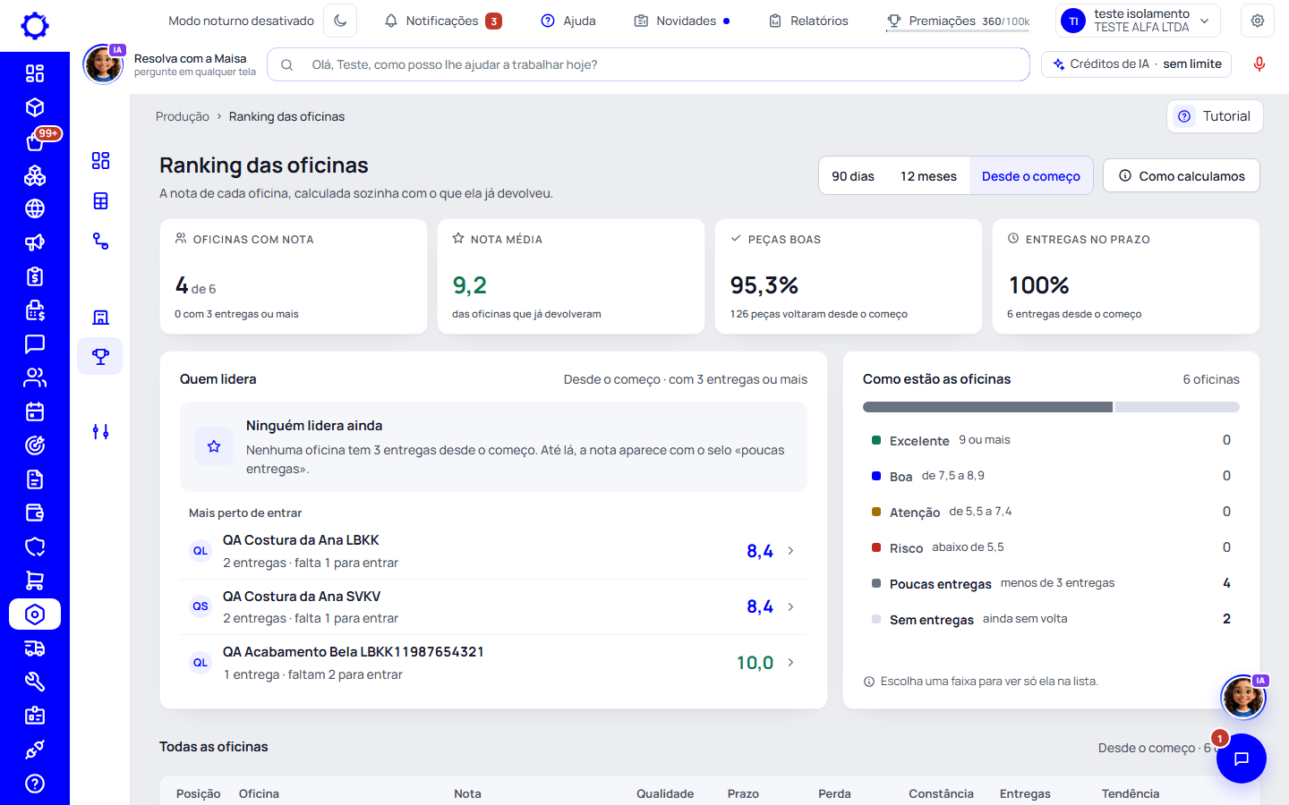Open the shopping cart icon in sidebar
The image size is (1289, 805).
[35, 580]
